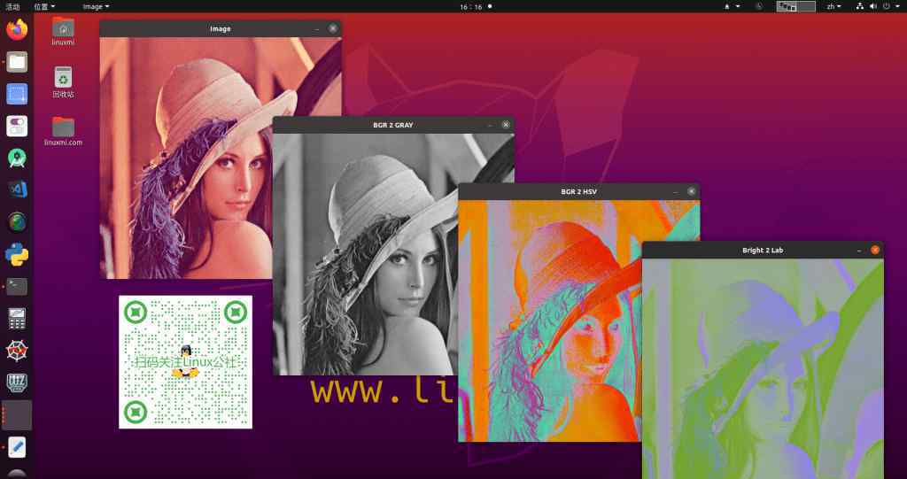Viewport: 907px width, 479px height.
Task: Click the volume speaker icon in top bar
Action: pos(873,6)
